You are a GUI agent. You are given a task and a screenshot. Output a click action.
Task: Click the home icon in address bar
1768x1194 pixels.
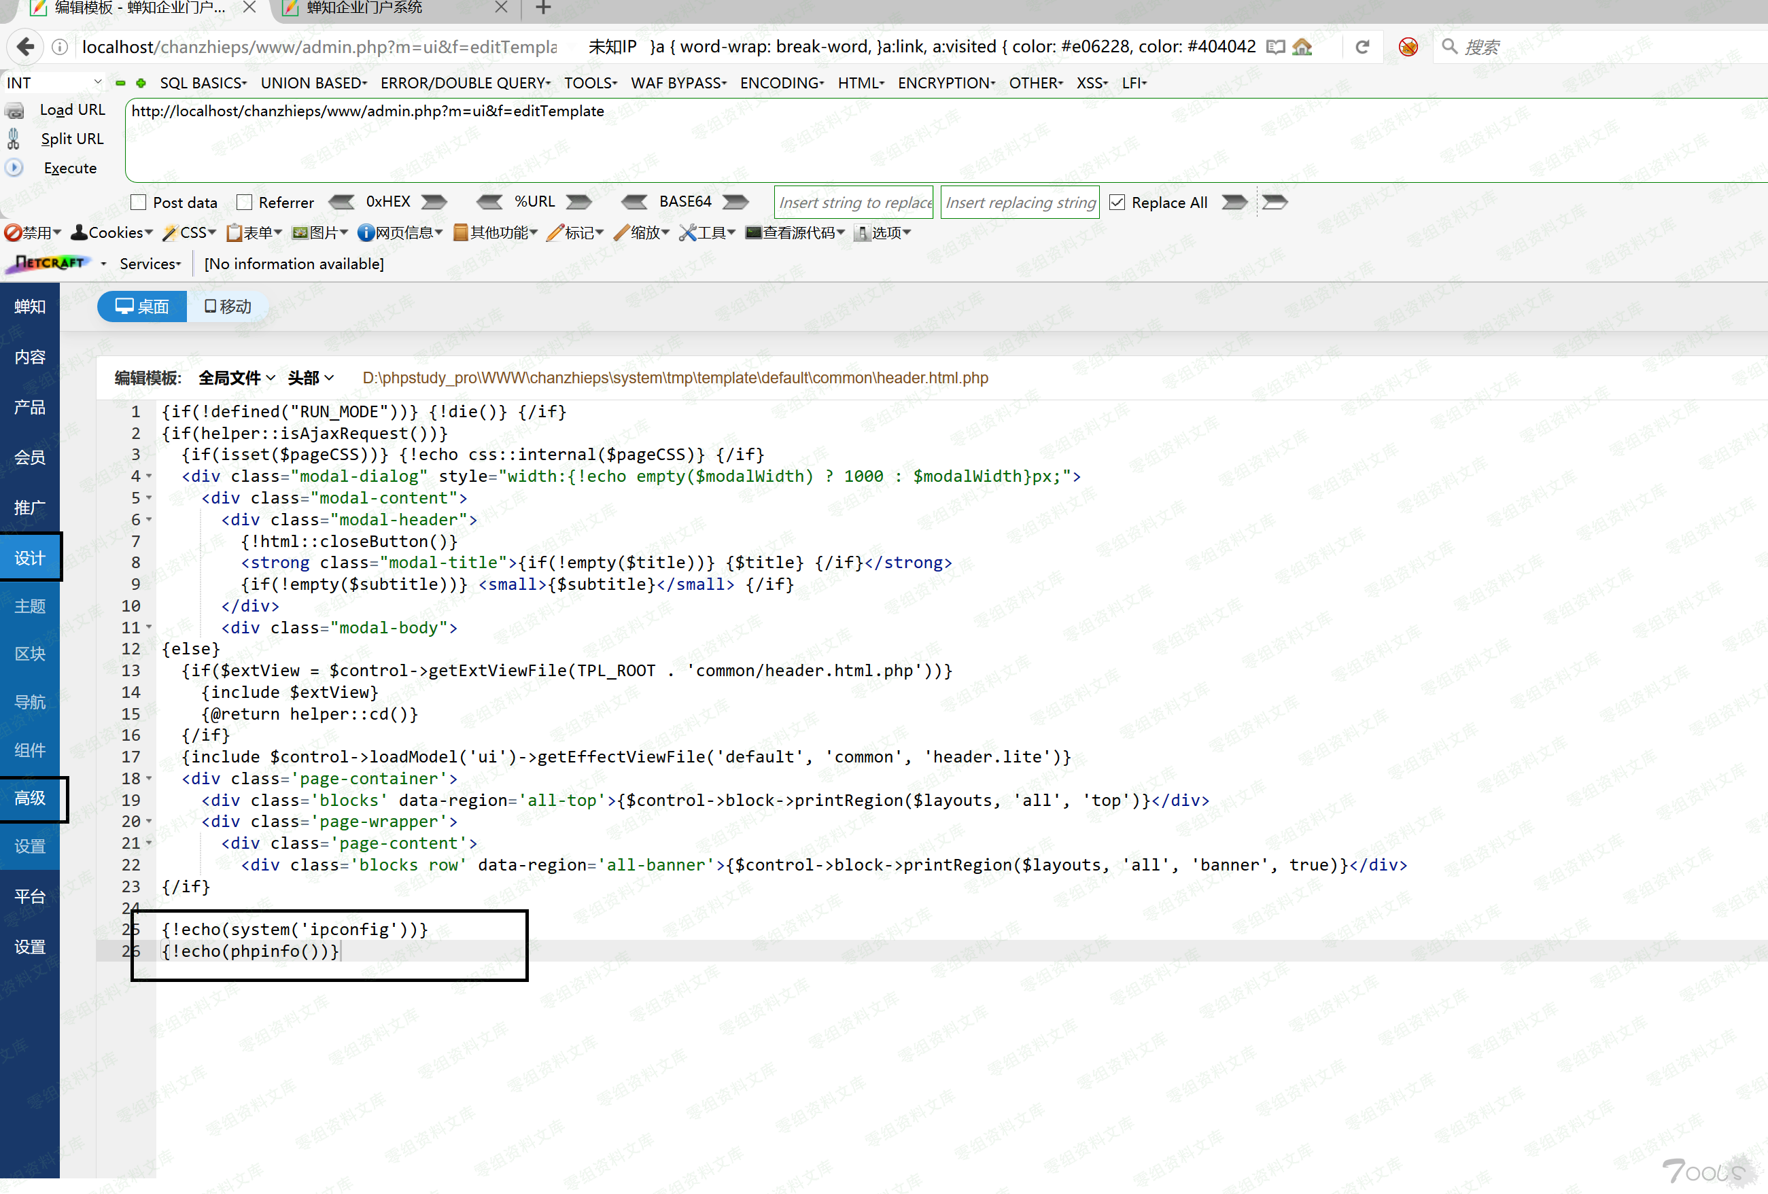1302,47
